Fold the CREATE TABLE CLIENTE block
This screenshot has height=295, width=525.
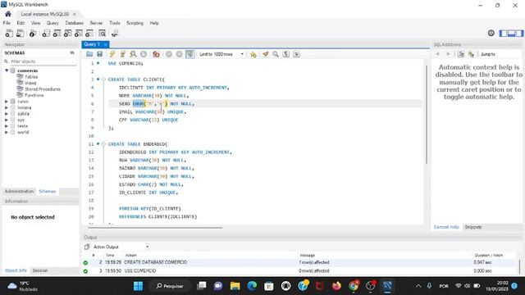(103, 79)
